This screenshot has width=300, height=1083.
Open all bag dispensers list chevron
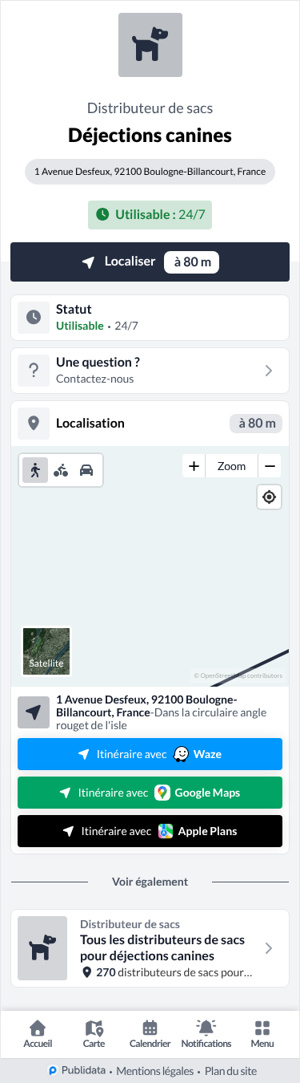coord(269,948)
